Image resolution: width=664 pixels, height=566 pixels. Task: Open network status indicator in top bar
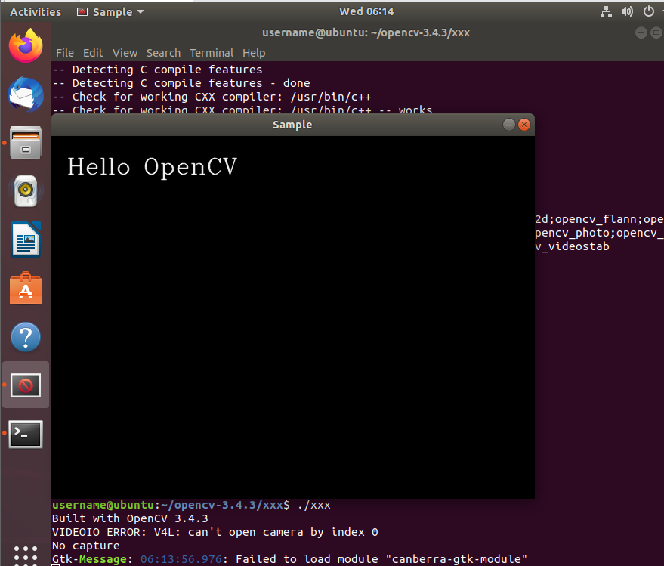click(606, 12)
